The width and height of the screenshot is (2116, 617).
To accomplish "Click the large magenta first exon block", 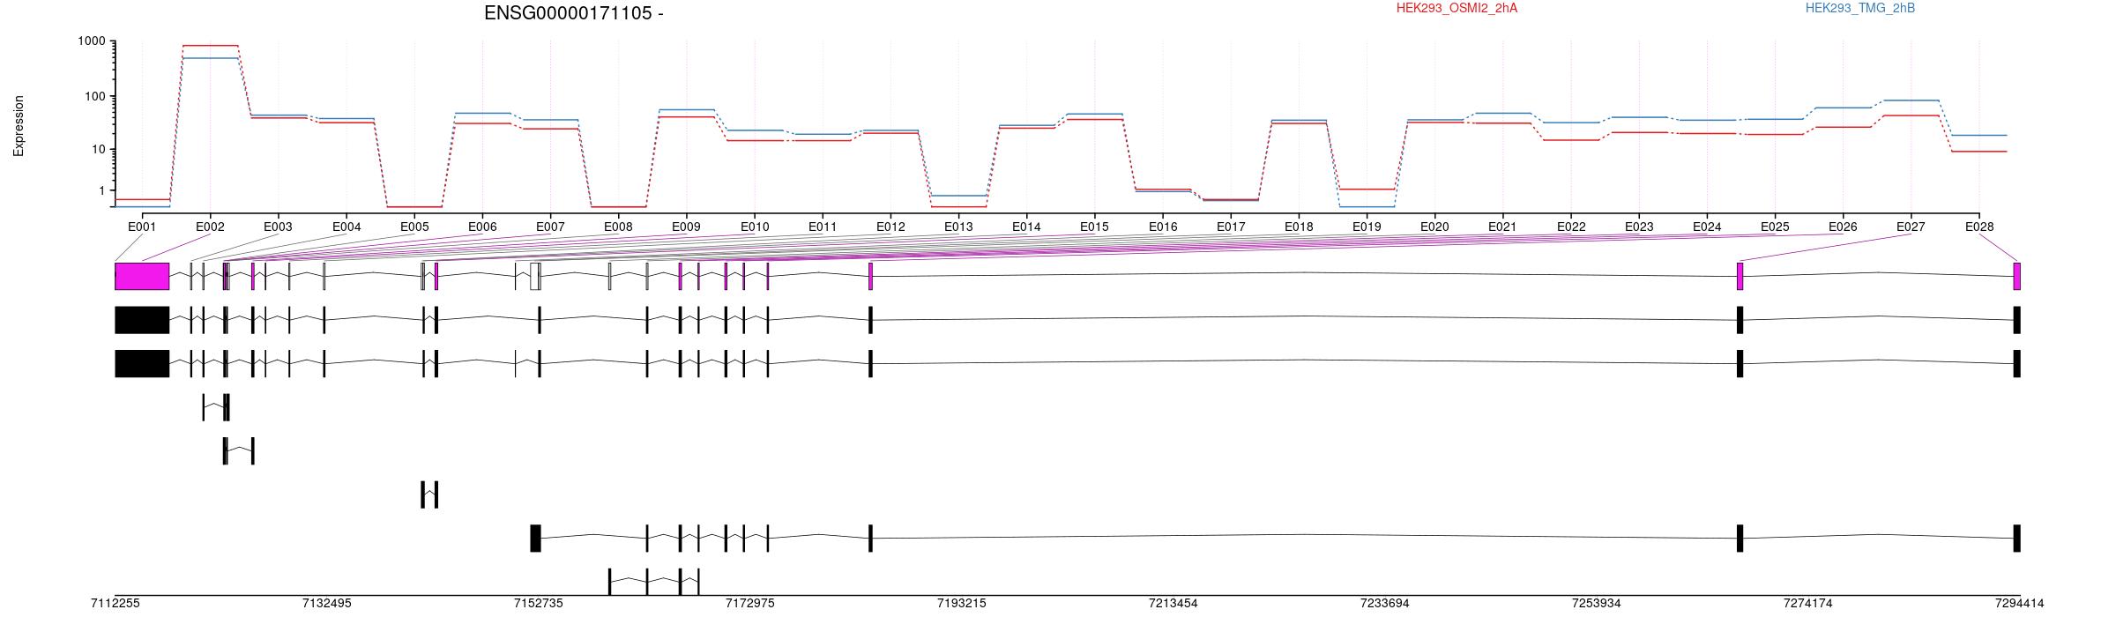I will (x=142, y=276).
